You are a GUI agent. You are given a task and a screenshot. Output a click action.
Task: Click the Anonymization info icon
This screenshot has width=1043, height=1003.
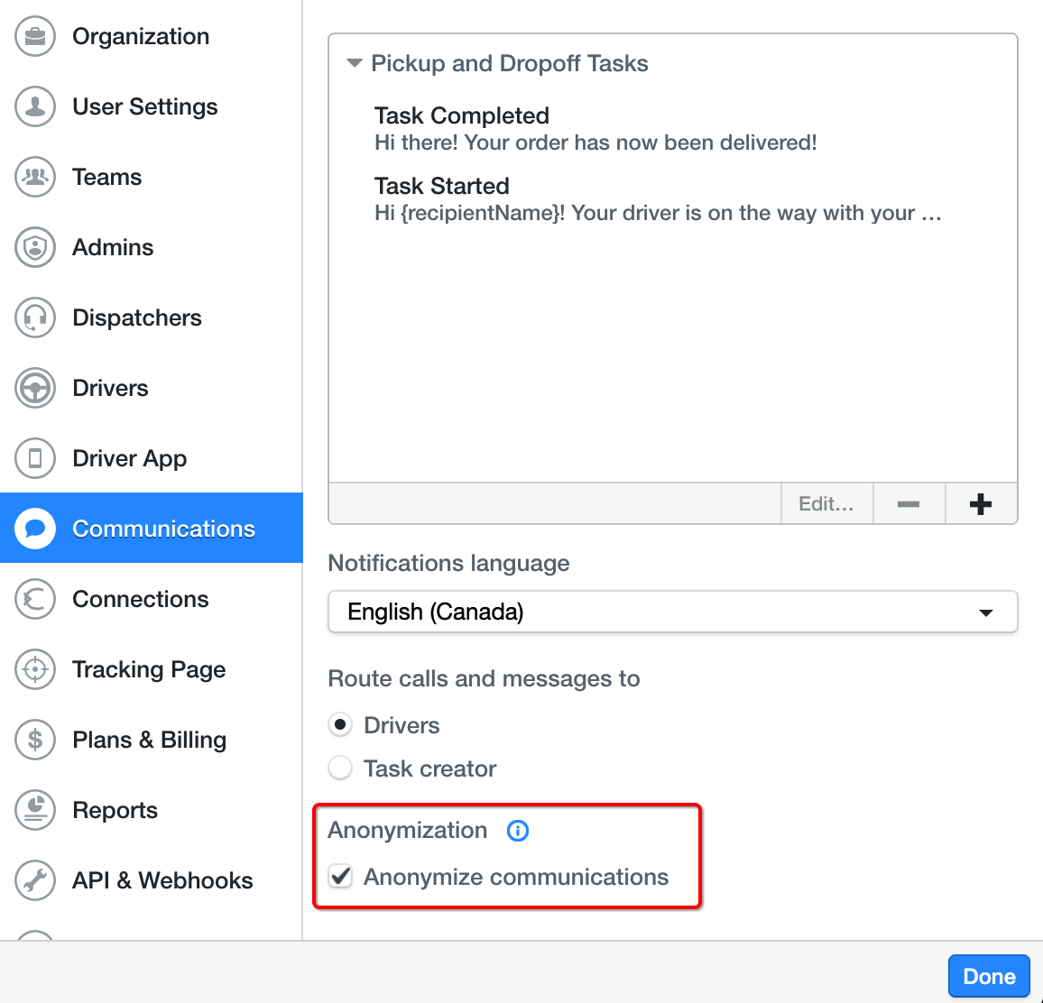518,831
